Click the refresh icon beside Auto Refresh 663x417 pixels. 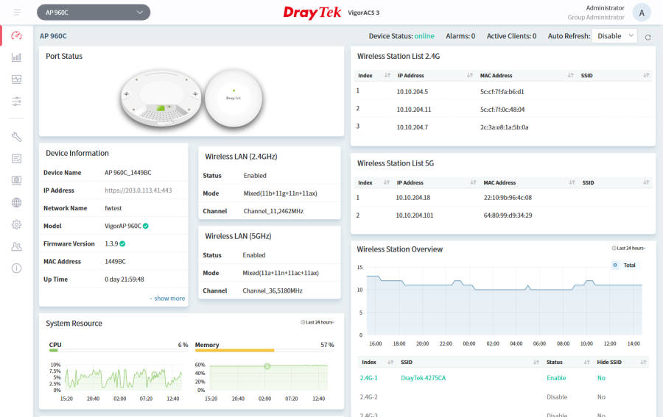[x=648, y=38]
